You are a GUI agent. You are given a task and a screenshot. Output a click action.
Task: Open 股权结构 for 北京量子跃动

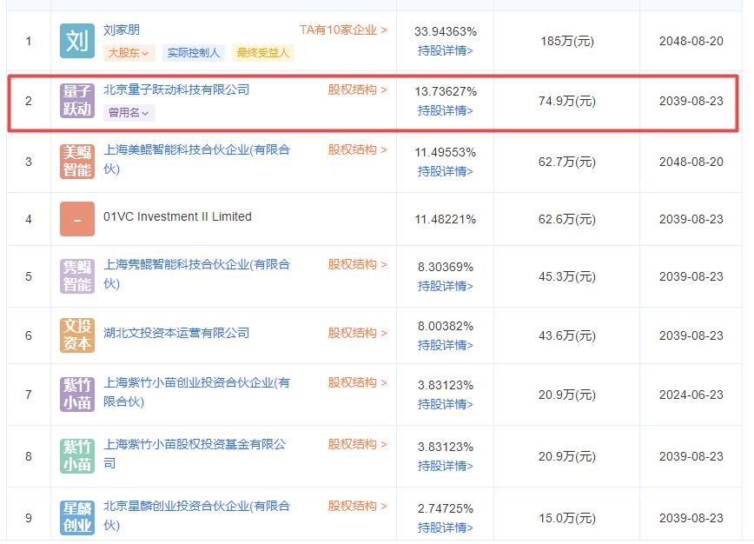point(357,90)
